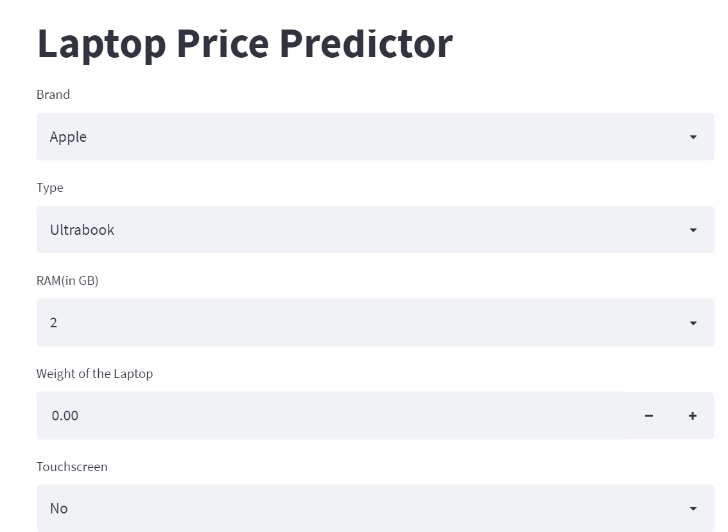Click the Apple value in Brand field
Screen dimensions: 728x532
click(x=68, y=137)
